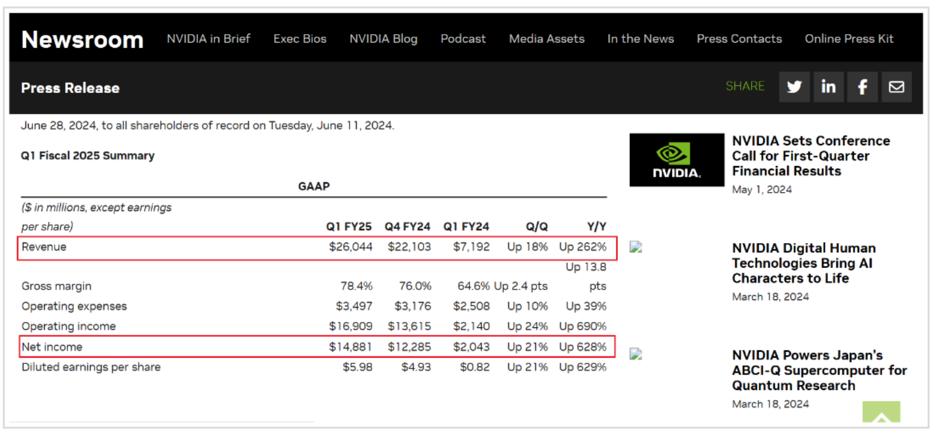Screen dimensions: 938x439
Task: Click broken image beside Digital Human article
Action: pyautogui.click(x=635, y=247)
